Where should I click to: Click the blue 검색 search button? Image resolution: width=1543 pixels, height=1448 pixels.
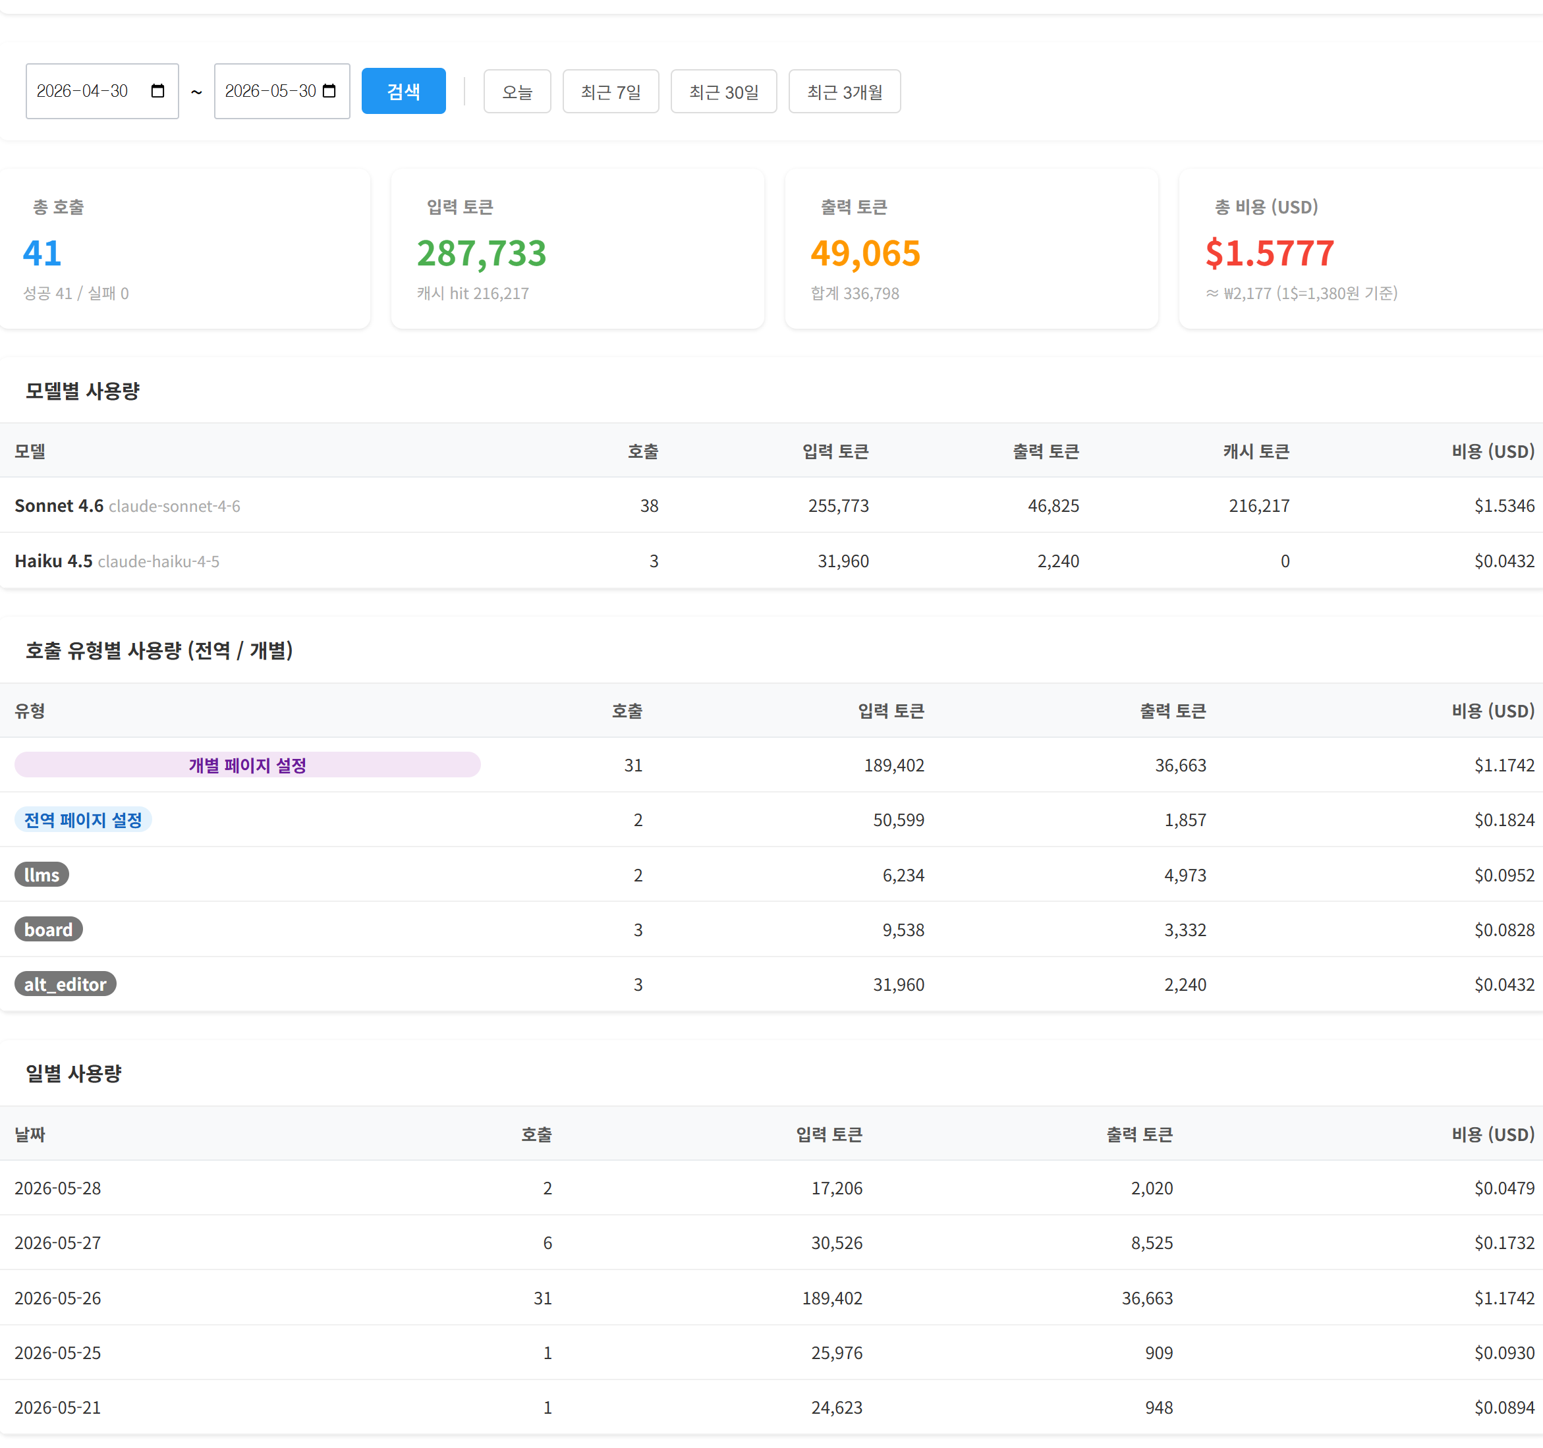pos(404,92)
